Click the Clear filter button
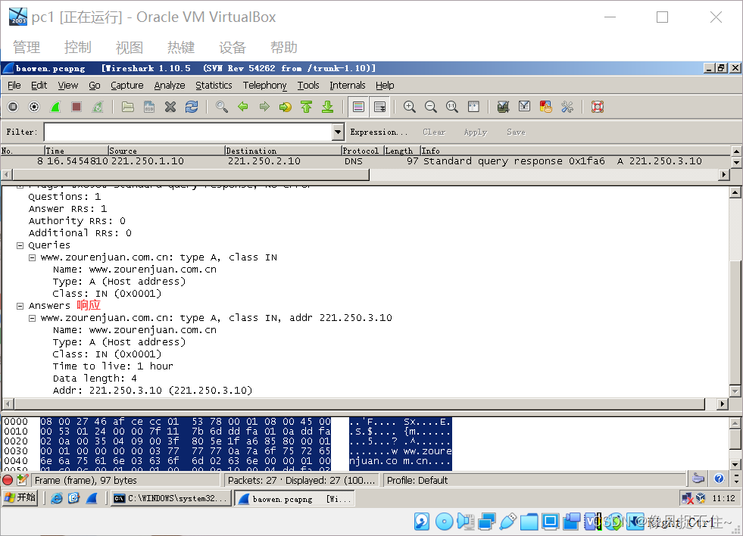Image resolution: width=743 pixels, height=536 pixels. point(434,132)
